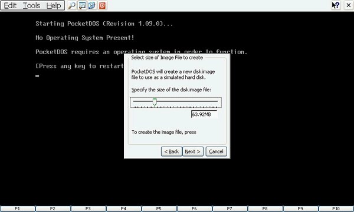Click the F5 function key button
The height and width of the screenshot is (212, 354).
[159, 208]
